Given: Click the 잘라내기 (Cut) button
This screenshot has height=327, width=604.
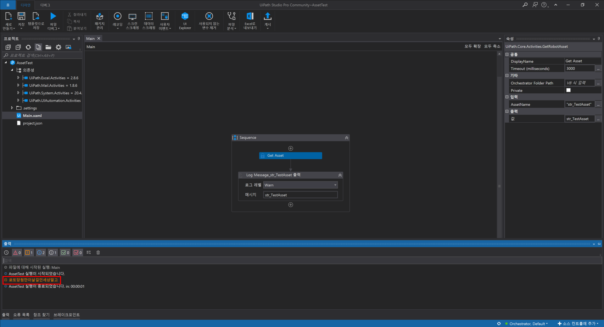Looking at the screenshot, I should (x=77, y=14).
